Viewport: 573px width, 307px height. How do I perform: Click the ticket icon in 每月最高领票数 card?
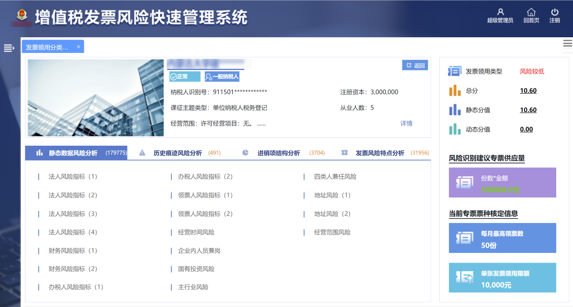tap(465, 238)
